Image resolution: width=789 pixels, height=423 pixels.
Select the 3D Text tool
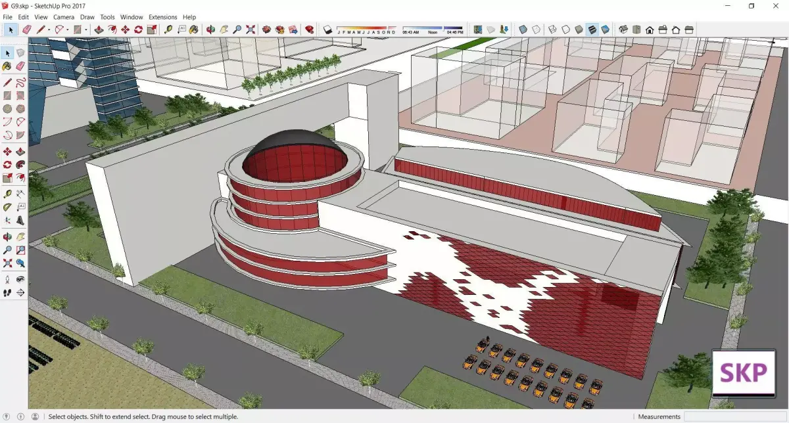(x=20, y=221)
